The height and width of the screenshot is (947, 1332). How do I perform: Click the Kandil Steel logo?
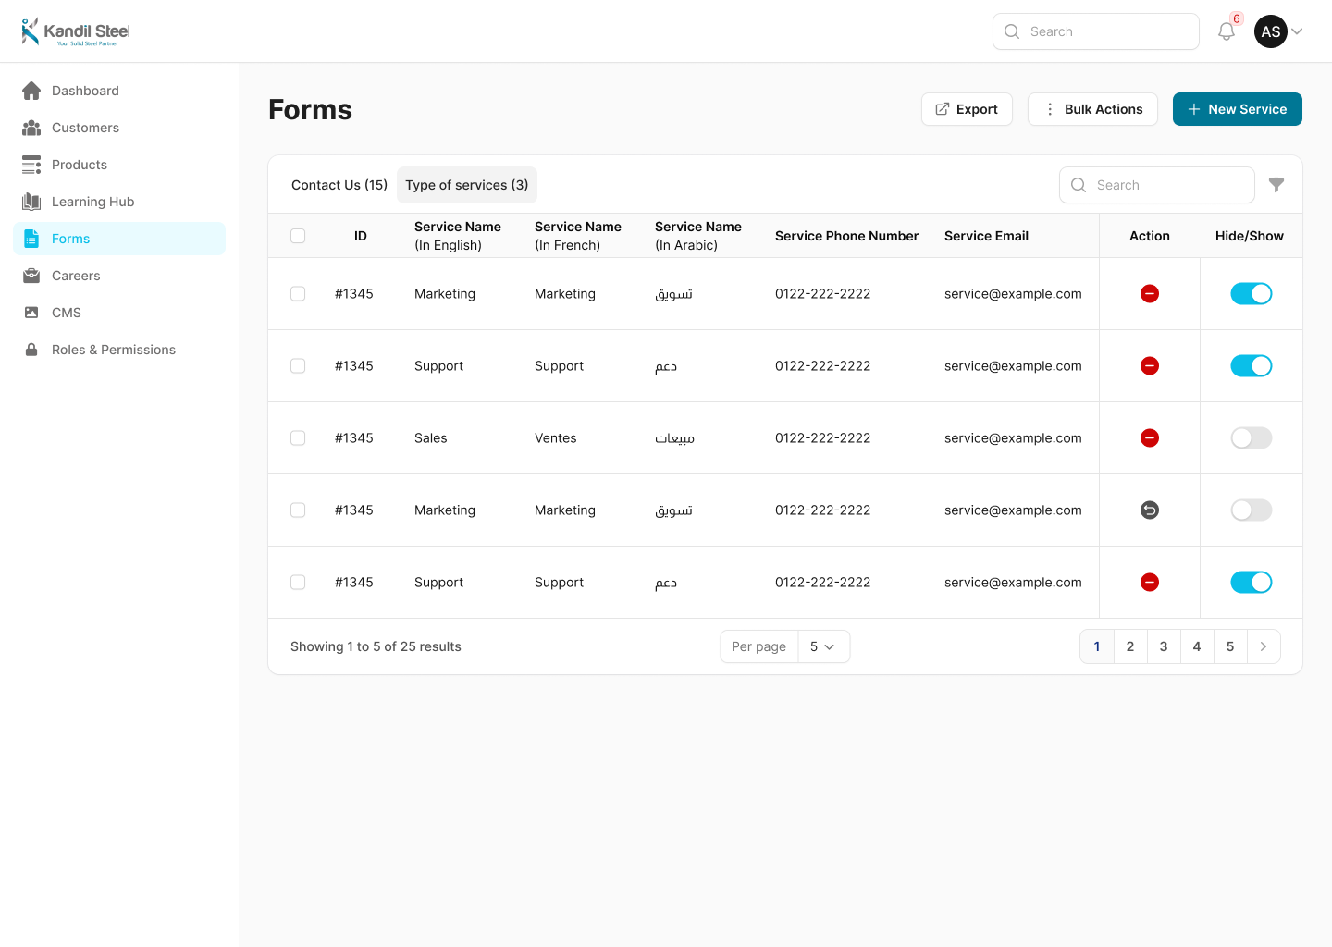(76, 31)
